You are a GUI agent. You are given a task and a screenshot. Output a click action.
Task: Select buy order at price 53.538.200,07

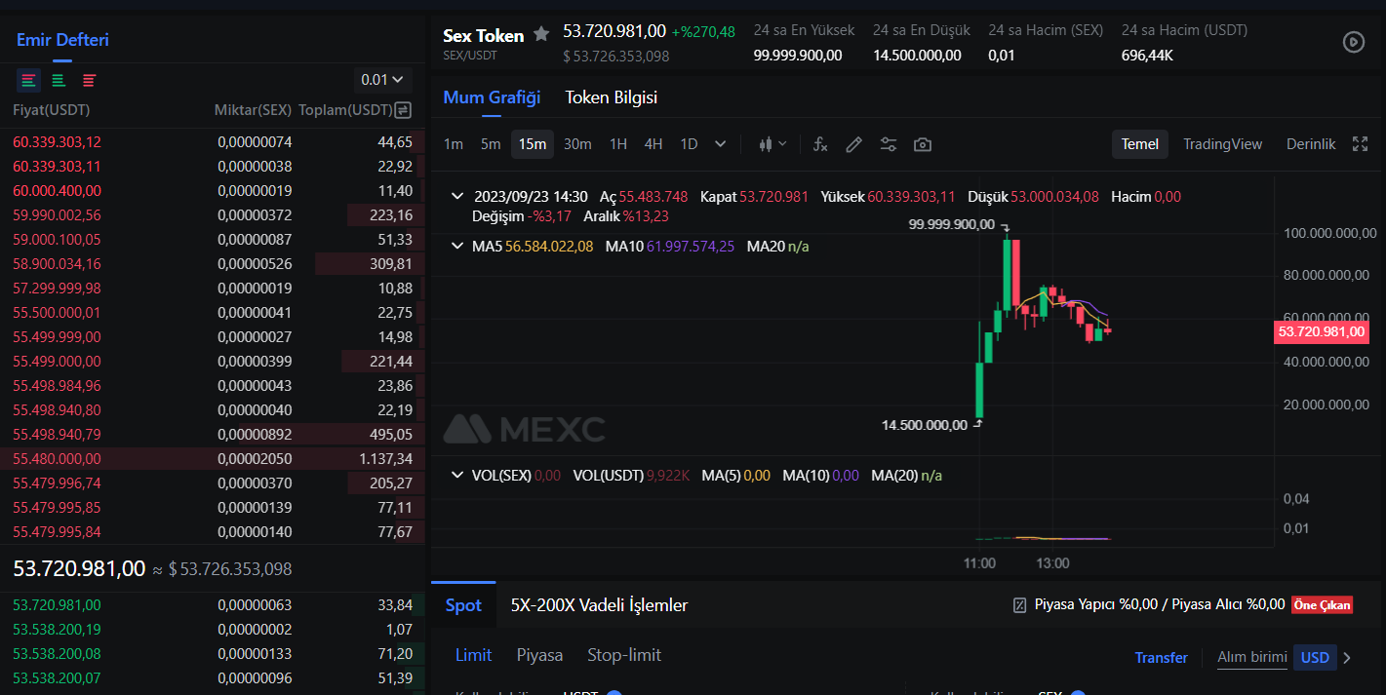click(213, 678)
